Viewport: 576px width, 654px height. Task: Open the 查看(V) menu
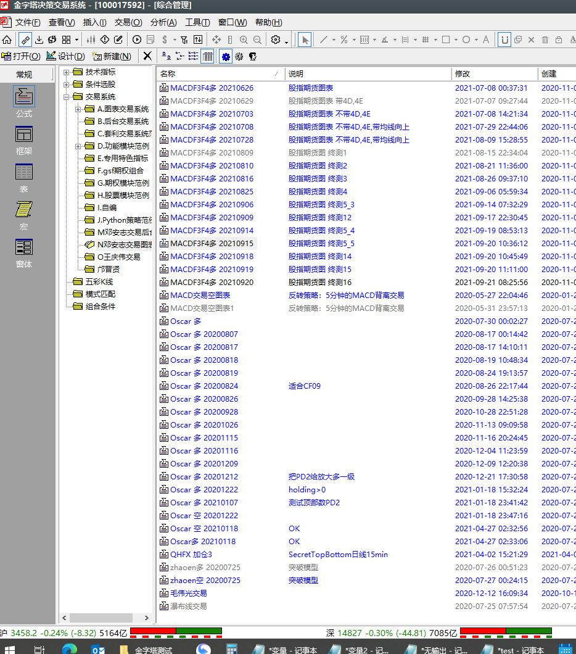(x=62, y=23)
